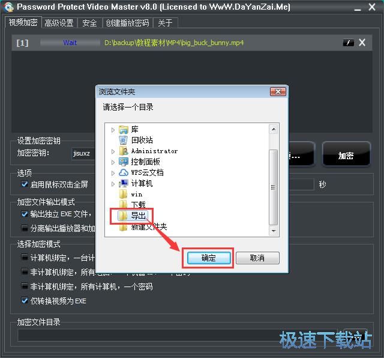Screen dimensions: 384x358
Task: Expand the Administrator tree node
Action: tap(113, 151)
